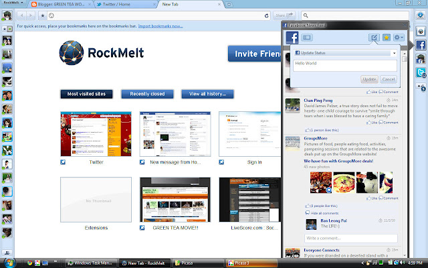Switch to the Blogger GREEN TEA tab
The image size is (428, 268).
[x=61, y=5]
